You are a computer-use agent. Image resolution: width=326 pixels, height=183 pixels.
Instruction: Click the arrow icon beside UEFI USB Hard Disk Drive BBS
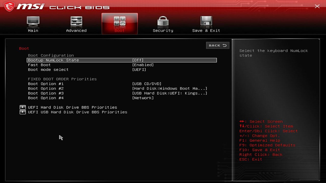[23, 112]
